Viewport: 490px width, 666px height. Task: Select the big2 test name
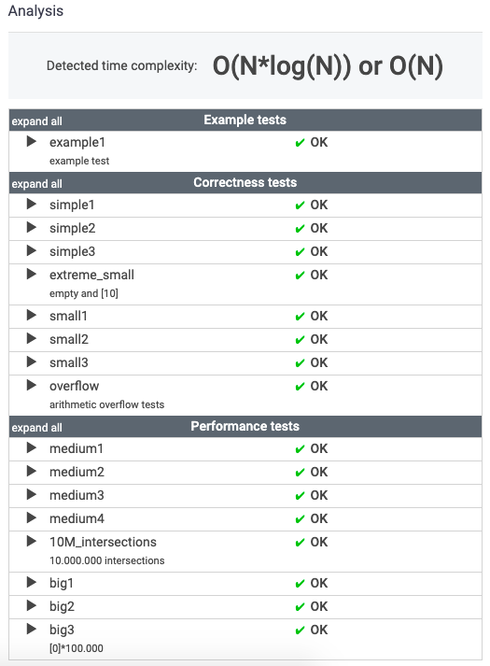[62, 606]
